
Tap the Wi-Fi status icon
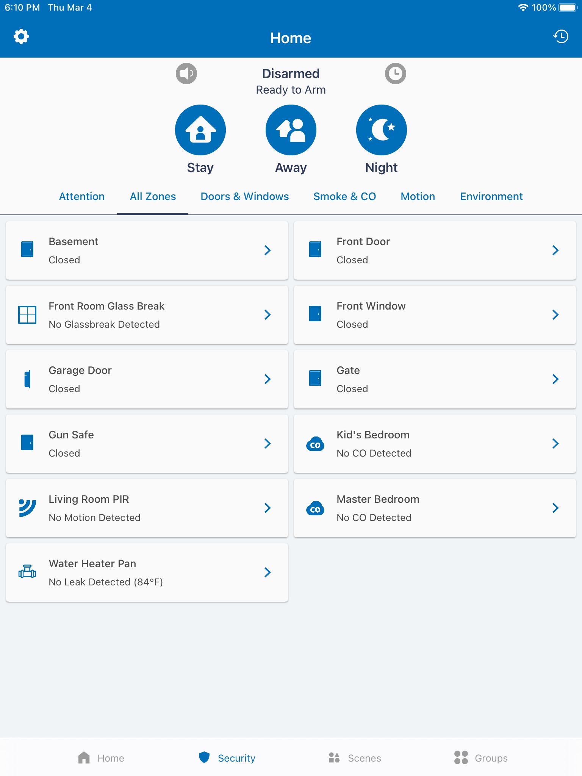(523, 8)
